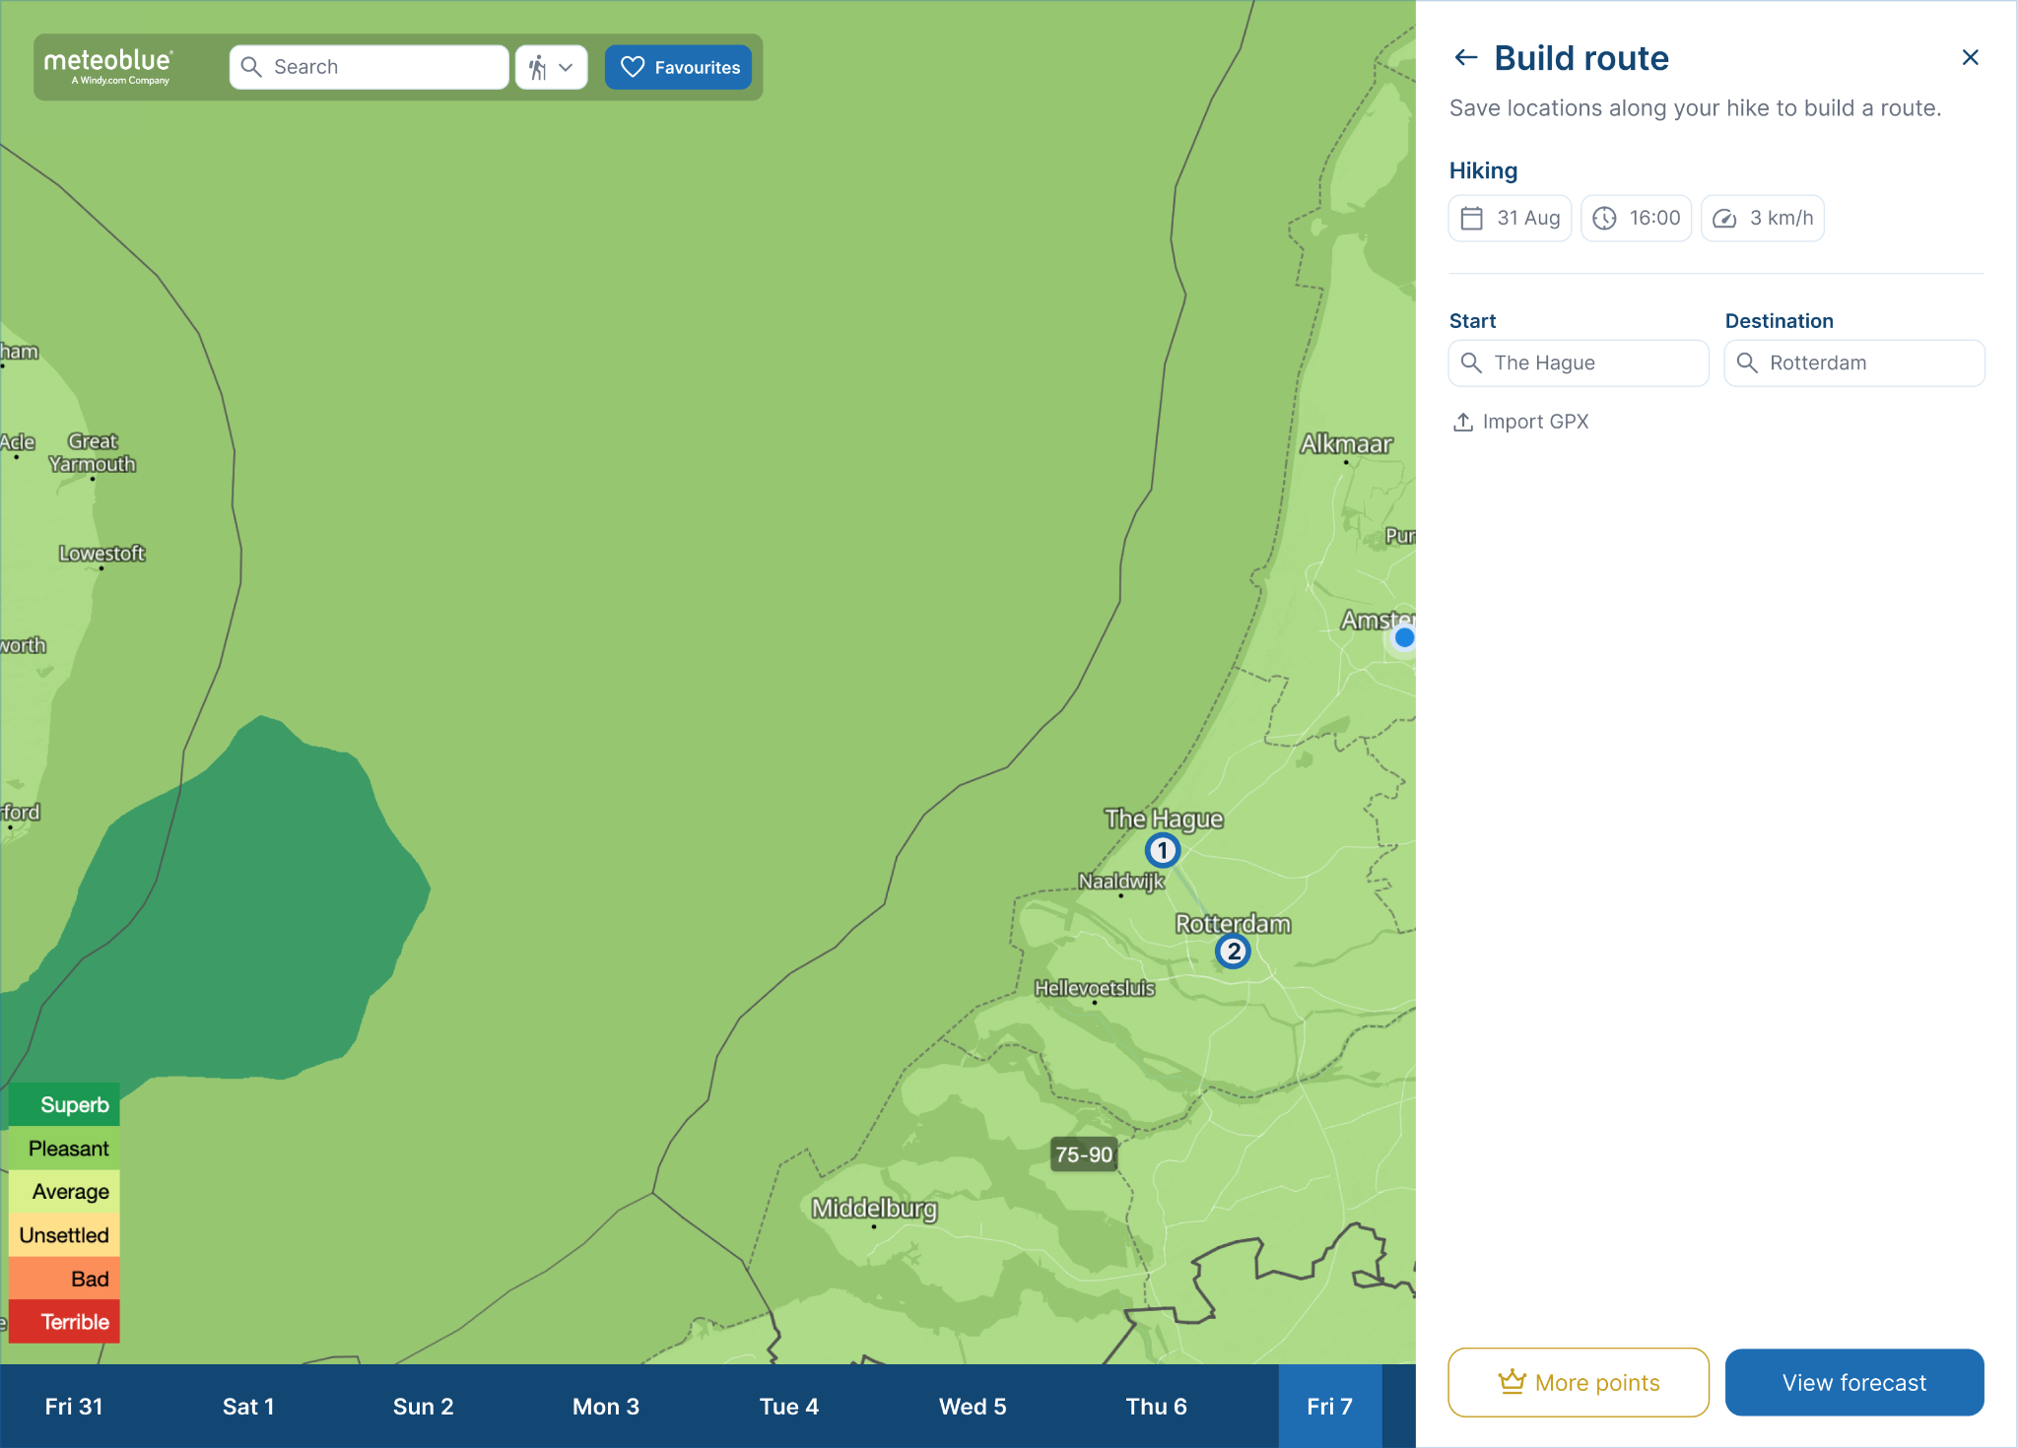Click the Great Yarmouth map label
This screenshot has height=1448, width=2018.
pyautogui.click(x=93, y=453)
